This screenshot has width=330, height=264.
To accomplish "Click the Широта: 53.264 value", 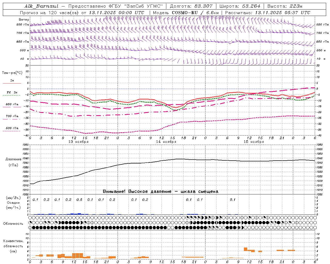I will (240, 6).
